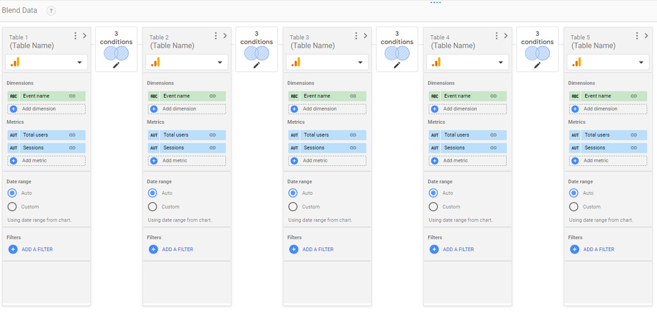
Task: Open Table 1 three-dot options menu
Action: [75, 36]
